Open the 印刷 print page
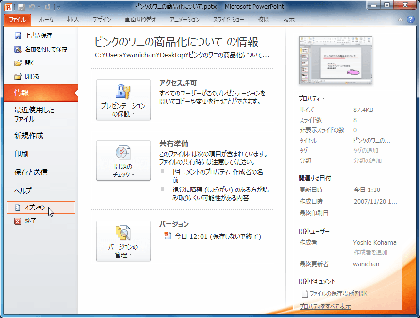420x318 pixels. (x=21, y=154)
